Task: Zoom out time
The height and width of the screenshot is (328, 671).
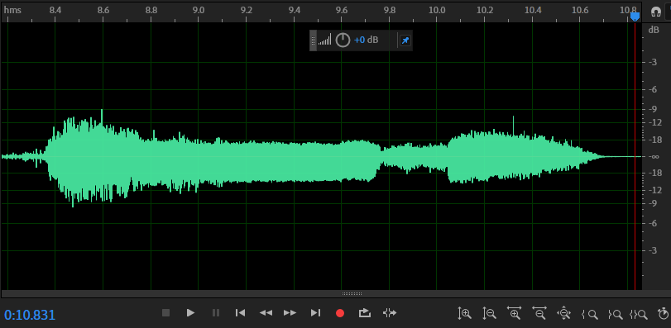Action: [539, 313]
